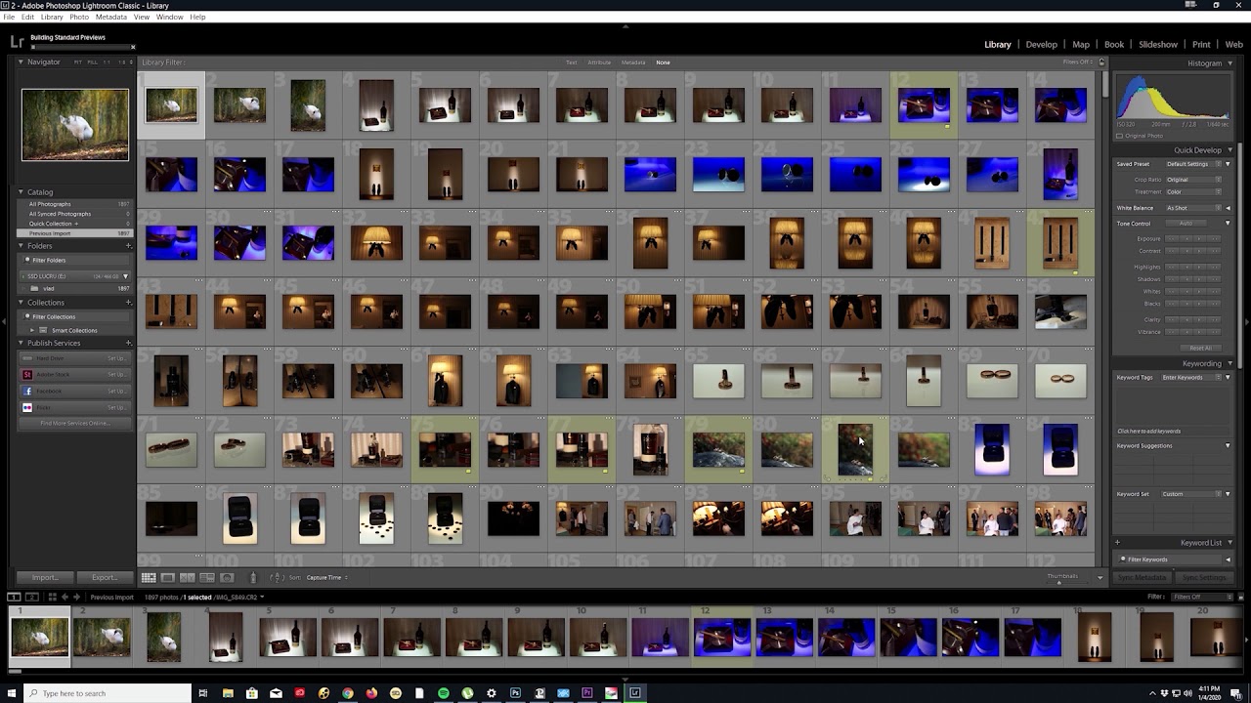Open the Photo menu
The image size is (1251, 703).
pos(79,17)
